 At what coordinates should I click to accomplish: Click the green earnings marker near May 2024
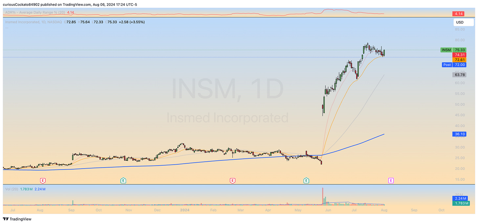[x=306, y=180]
